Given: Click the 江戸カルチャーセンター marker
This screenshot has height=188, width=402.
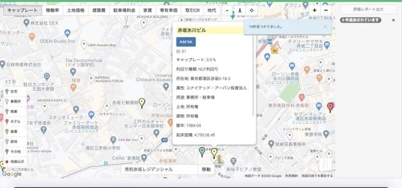Looking at the screenshot, I should point(156,133).
